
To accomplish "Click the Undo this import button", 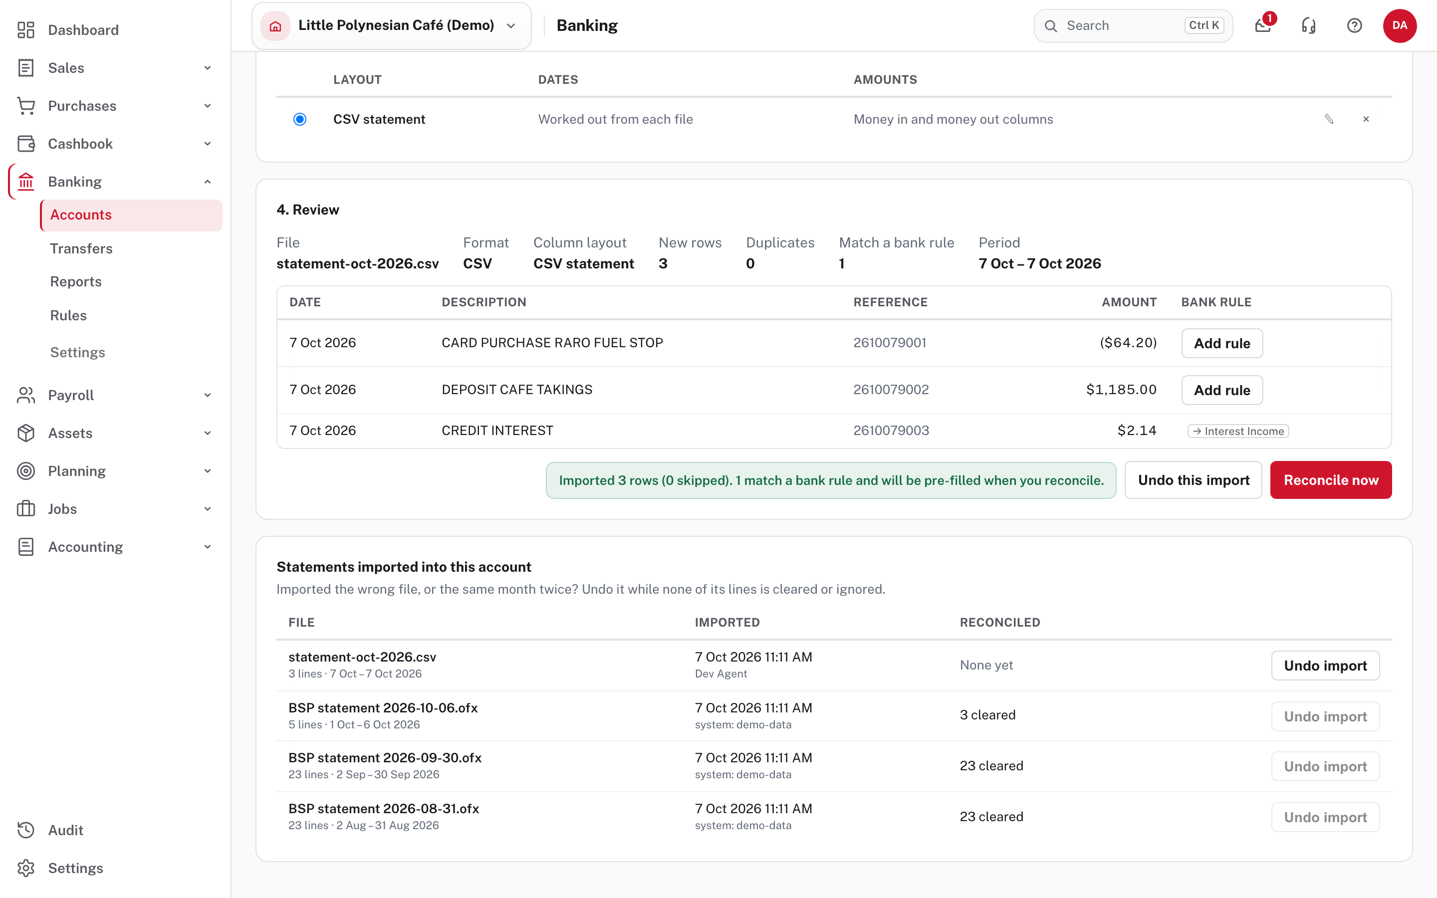I will click(x=1194, y=480).
